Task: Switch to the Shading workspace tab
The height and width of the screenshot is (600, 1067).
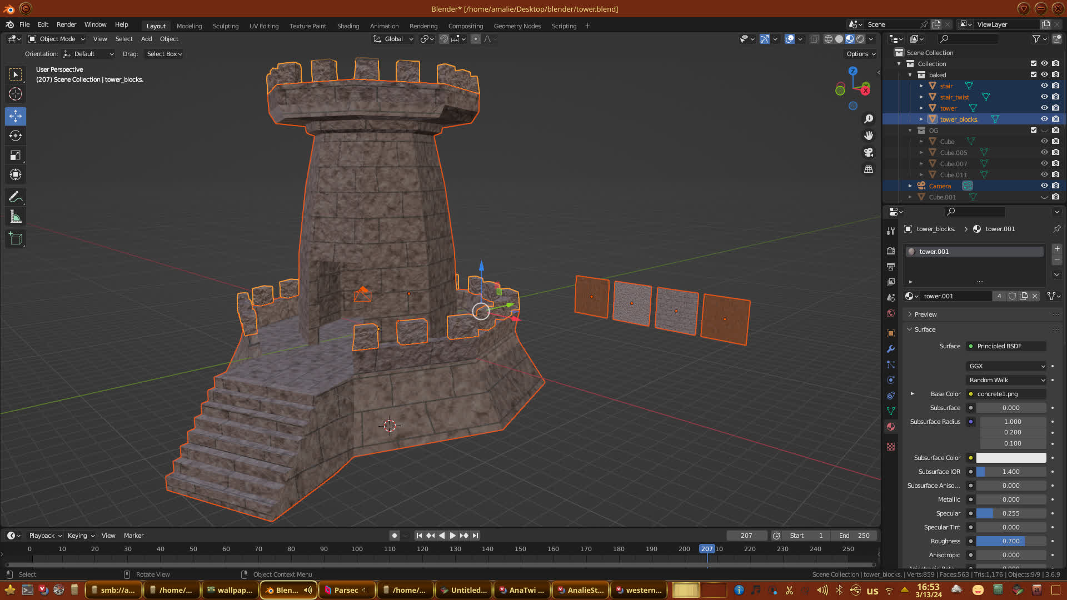Action: click(x=348, y=26)
